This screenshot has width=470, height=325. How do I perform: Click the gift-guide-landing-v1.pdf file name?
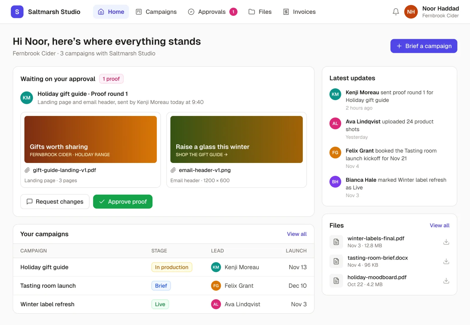pyautogui.click(x=64, y=170)
